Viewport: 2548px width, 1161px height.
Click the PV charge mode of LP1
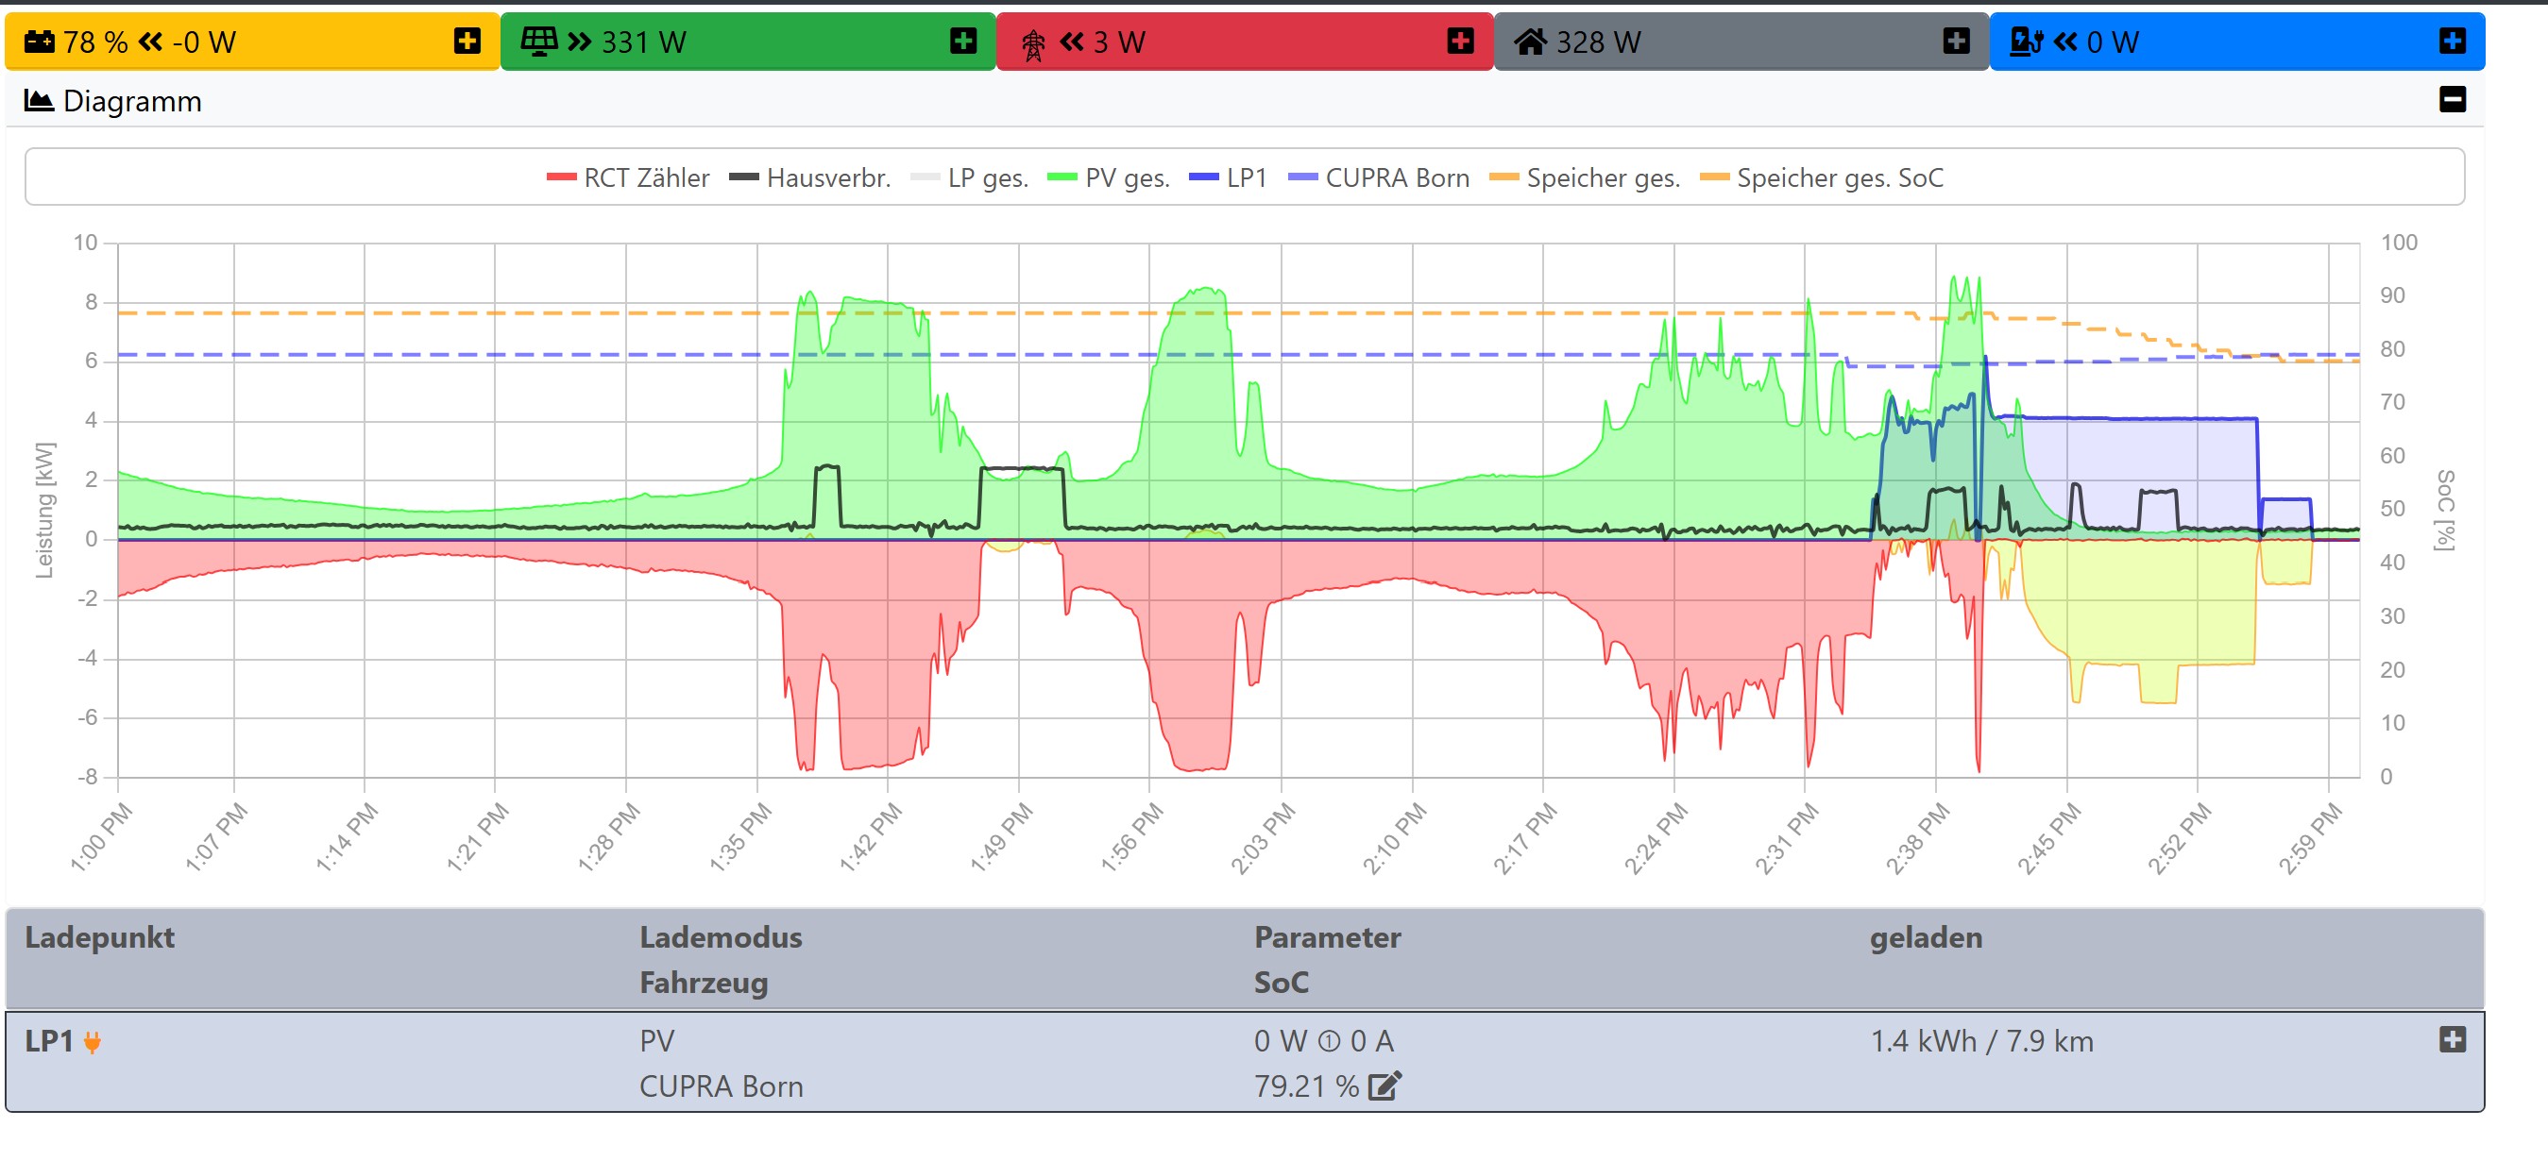coord(656,1041)
